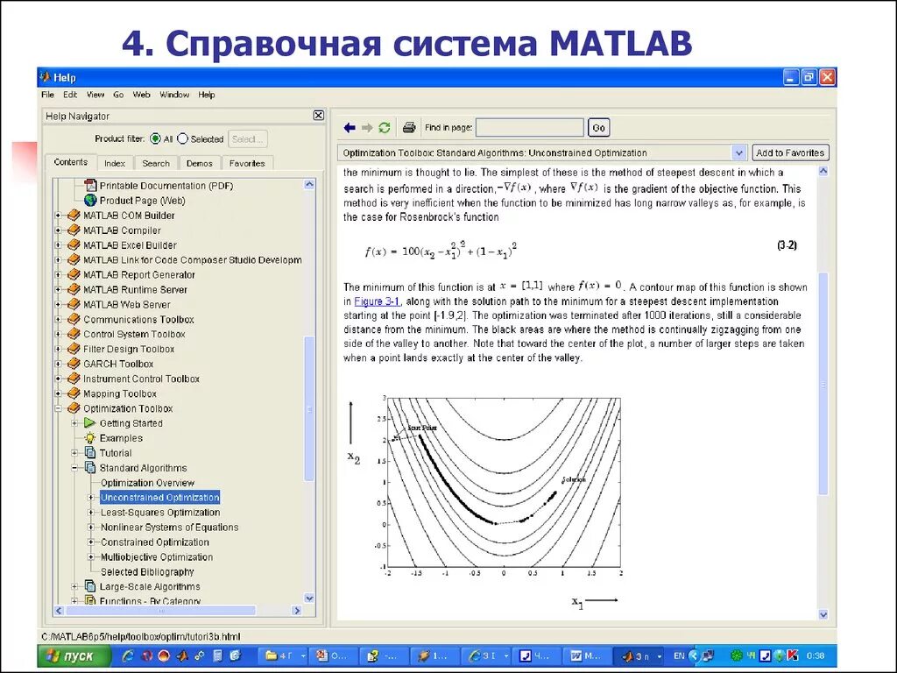Open the Edit menu
897x673 pixels.
70,95
